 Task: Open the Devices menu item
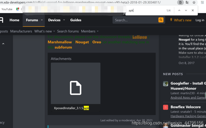coord(54,20)
